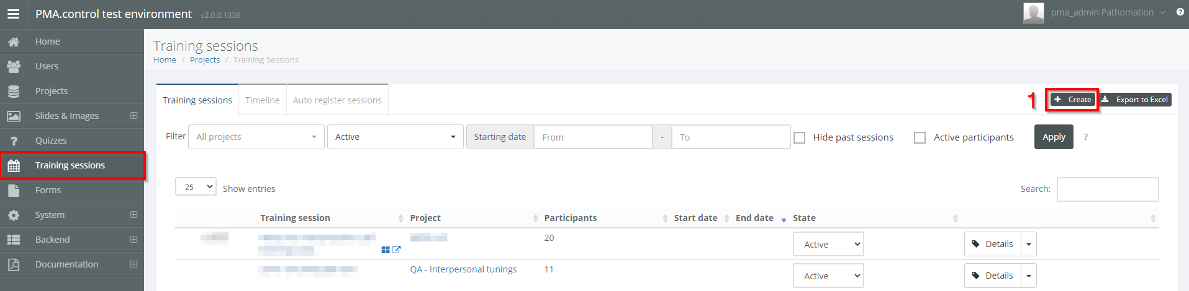Open first row Details dropdown arrow

[x=1029, y=244]
